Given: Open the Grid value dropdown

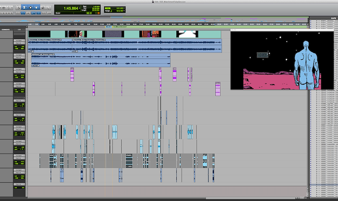Looking at the screenshot, I should tap(124, 8).
